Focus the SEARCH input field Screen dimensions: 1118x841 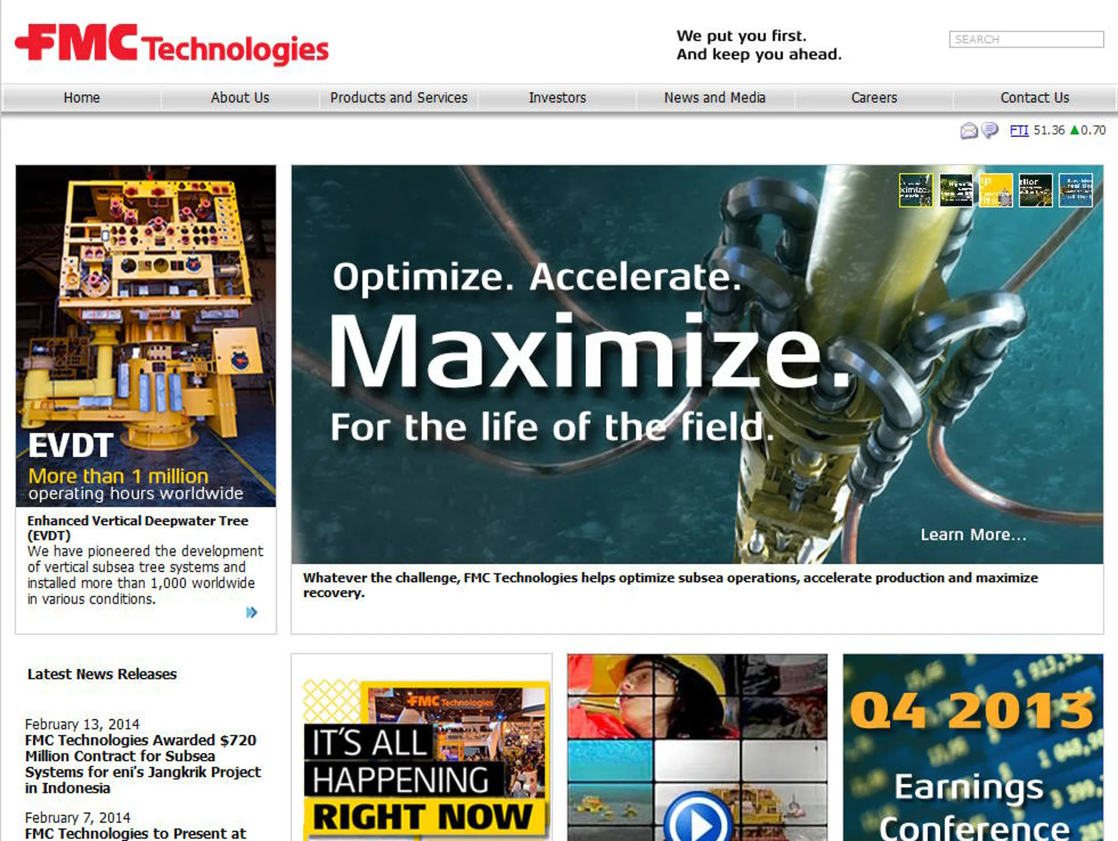pos(1026,39)
